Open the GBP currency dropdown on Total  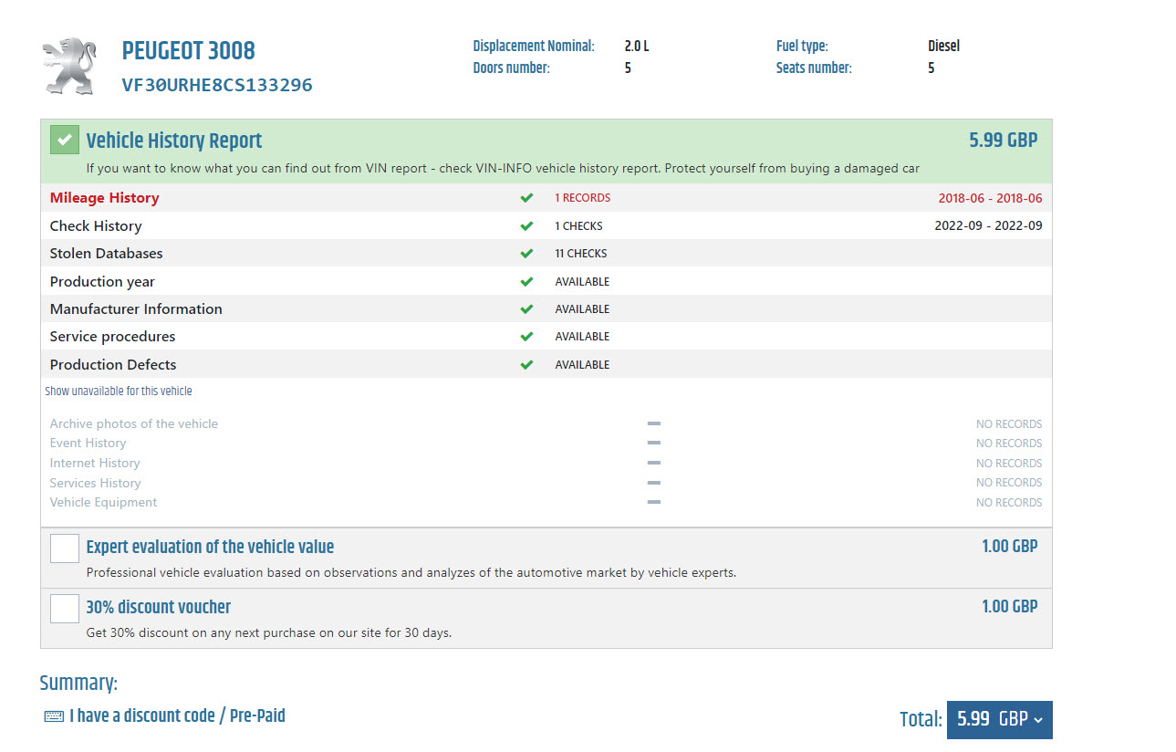tap(1000, 719)
